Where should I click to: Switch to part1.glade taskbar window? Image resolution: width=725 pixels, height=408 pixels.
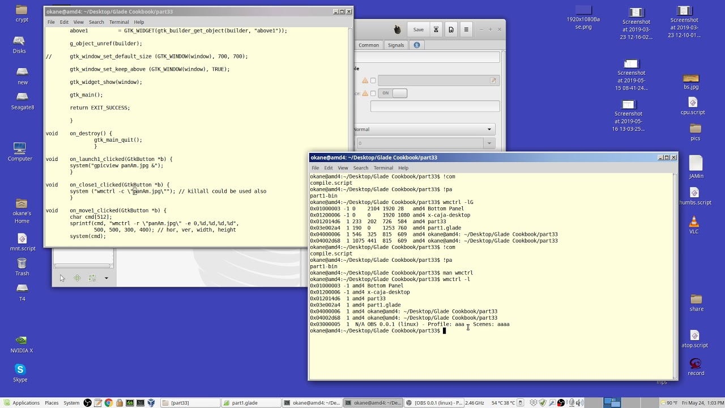coord(251,403)
